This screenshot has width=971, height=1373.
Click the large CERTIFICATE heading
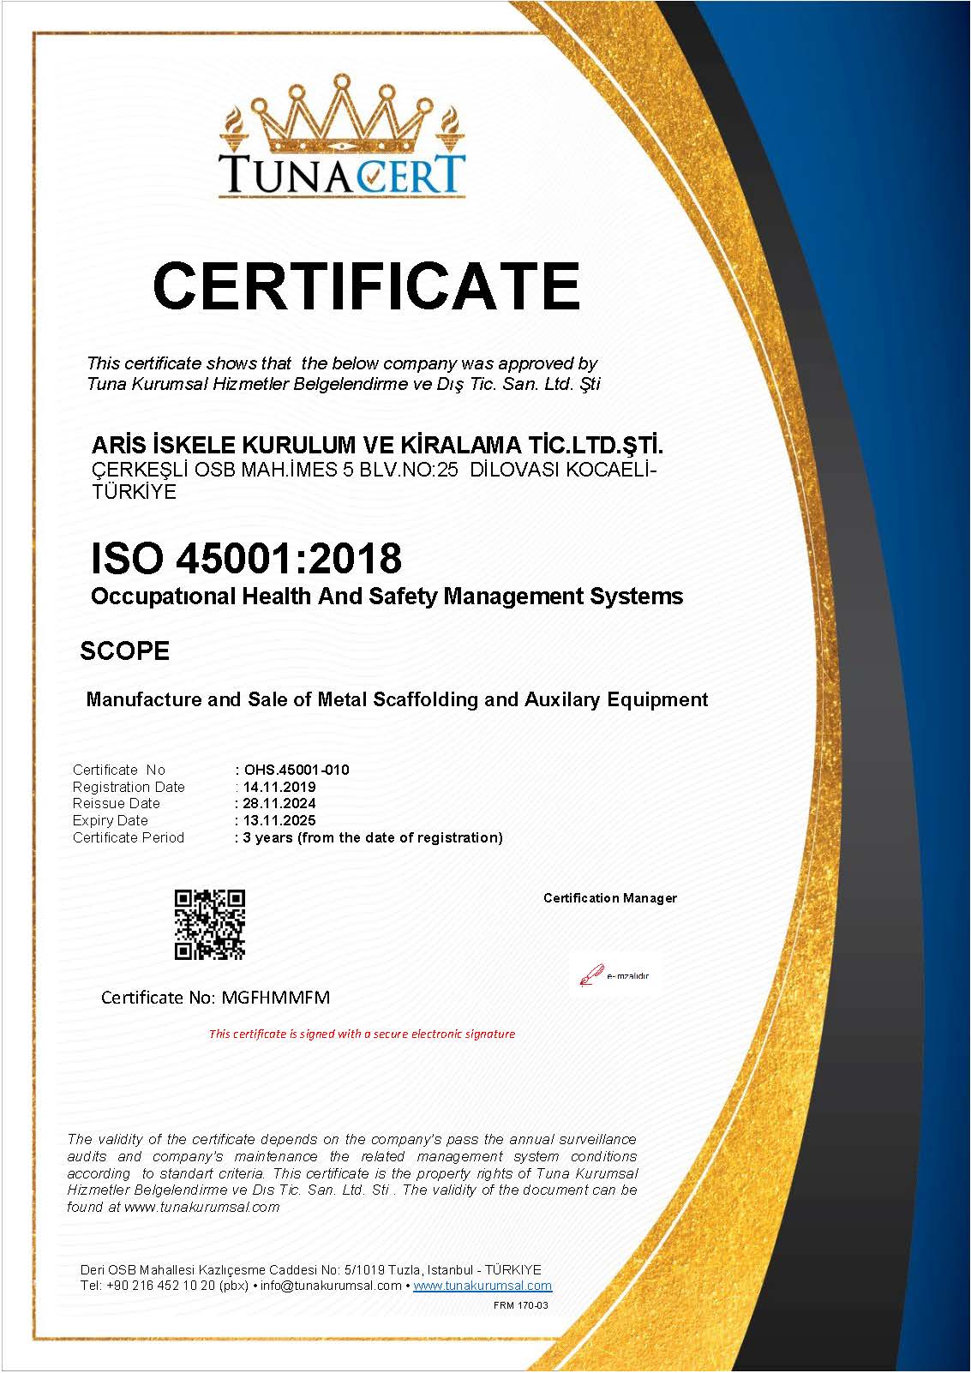[367, 285]
